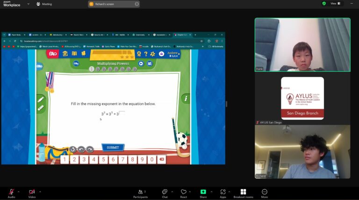
Task: Tap number key 0 on keypad
Action: click(x=152, y=159)
